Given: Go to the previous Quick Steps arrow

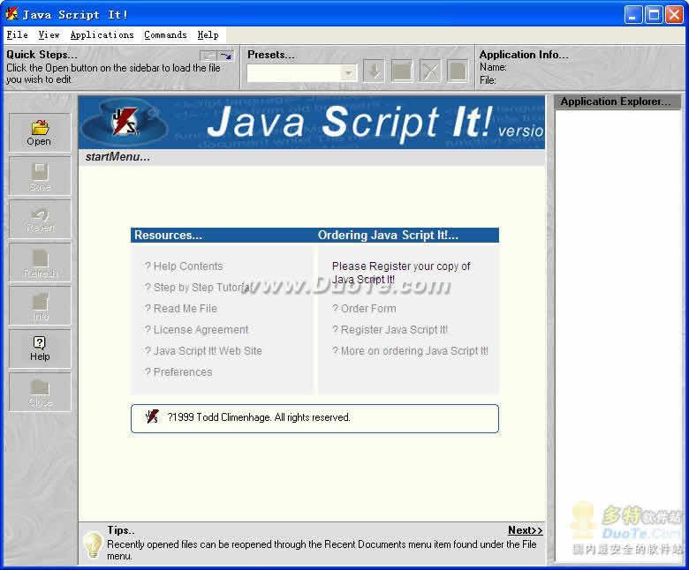Looking at the screenshot, I should [x=208, y=56].
